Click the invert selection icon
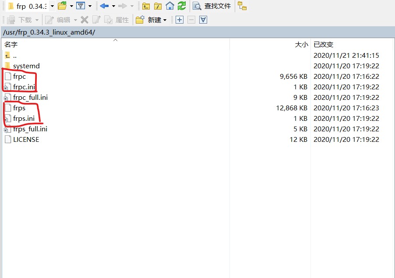This screenshot has height=278, width=395. coord(203,20)
